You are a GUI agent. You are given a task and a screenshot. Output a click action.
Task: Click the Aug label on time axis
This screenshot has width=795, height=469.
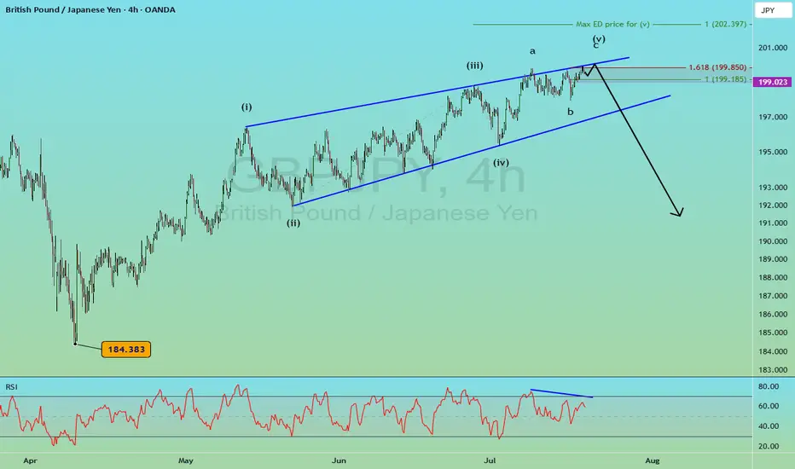(653, 460)
